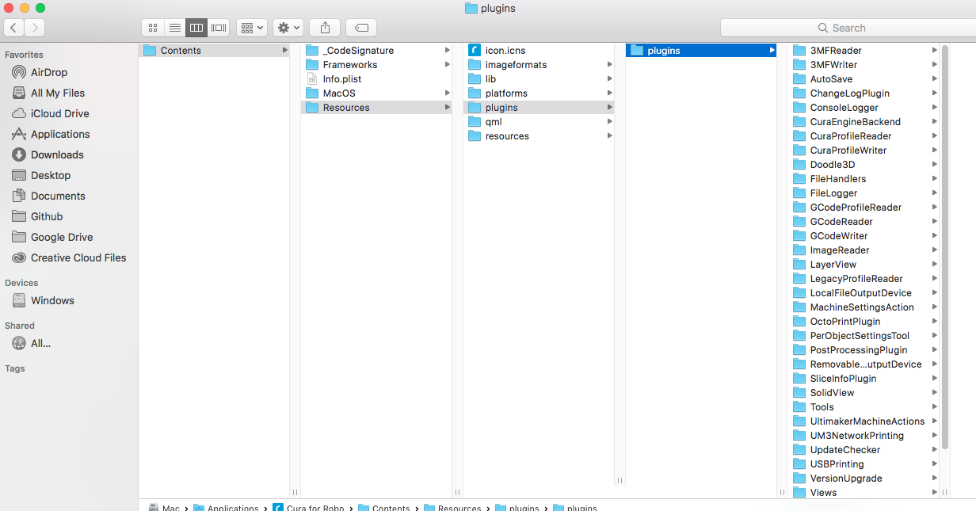Viewport: 976px width, 511px height.
Task: Open the gear Action menu
Action: (x=288, y=28)
